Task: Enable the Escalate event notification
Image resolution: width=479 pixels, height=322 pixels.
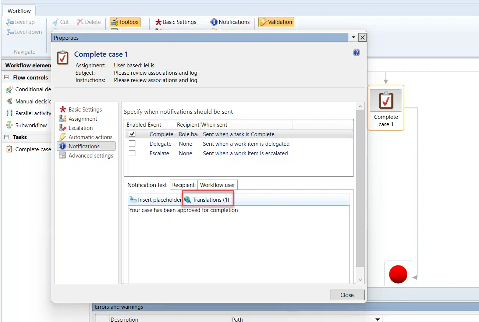Action: 131,153
